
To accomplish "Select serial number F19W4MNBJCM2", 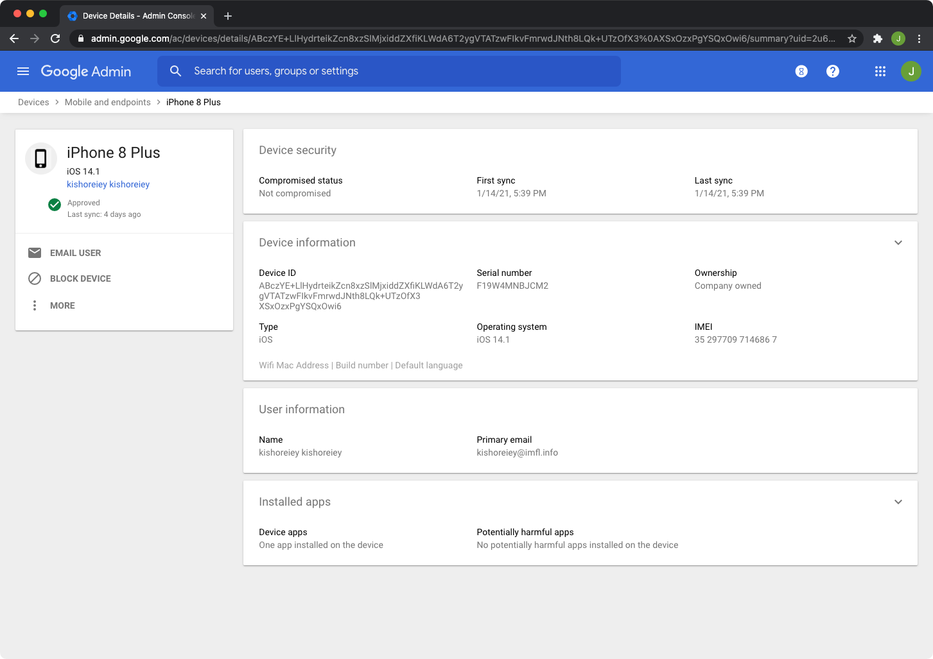I will pyautogui.click(x=512, y=286).
